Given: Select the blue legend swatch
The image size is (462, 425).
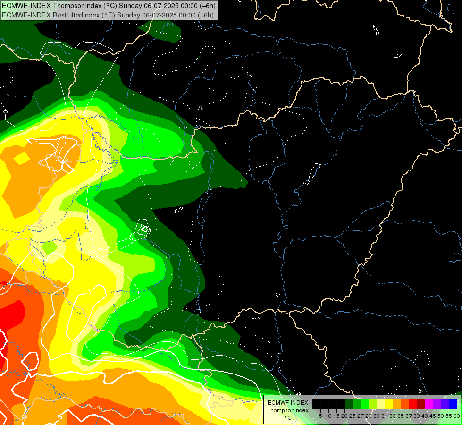Looking at the screenshot, I should point(453,404).
